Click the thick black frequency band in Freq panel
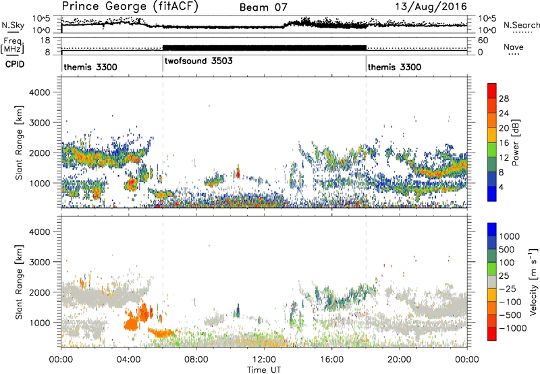The width and height of the screenshot is (540, 374). tap(264, 48)
